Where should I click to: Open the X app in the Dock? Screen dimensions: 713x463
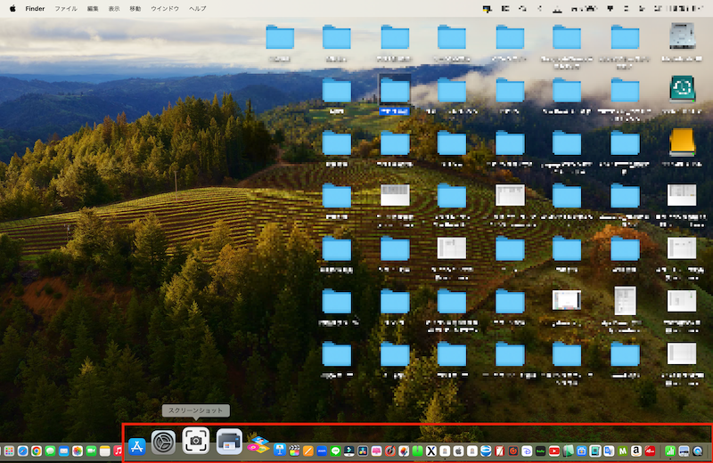431,451
